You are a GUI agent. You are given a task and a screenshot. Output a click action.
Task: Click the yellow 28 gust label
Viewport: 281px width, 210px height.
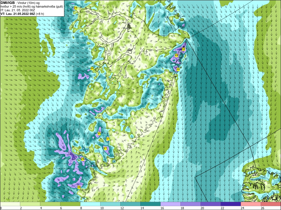[176, 55]
